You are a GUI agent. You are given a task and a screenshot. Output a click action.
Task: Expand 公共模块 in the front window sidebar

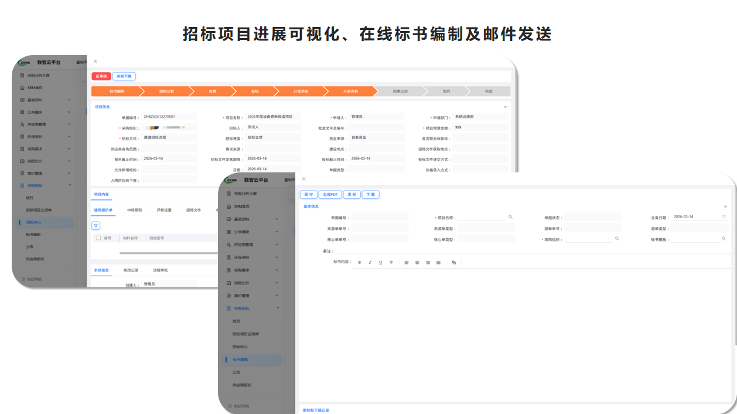(277, 232)
